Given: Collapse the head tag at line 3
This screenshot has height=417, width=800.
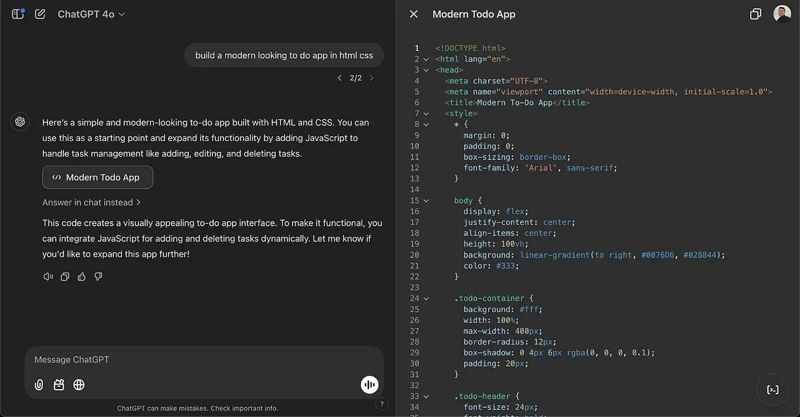Looking at the screenshot, I should tap(426, 70).
